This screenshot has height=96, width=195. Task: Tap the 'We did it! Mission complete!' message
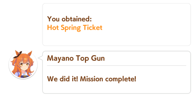click(91, 79)
